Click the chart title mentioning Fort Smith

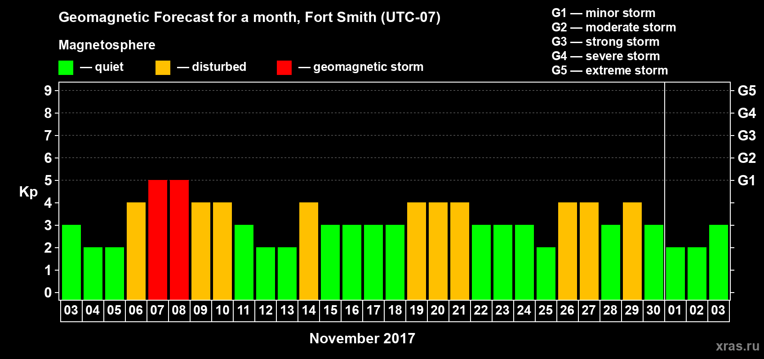pyautogui.click(x=249, y=18)
